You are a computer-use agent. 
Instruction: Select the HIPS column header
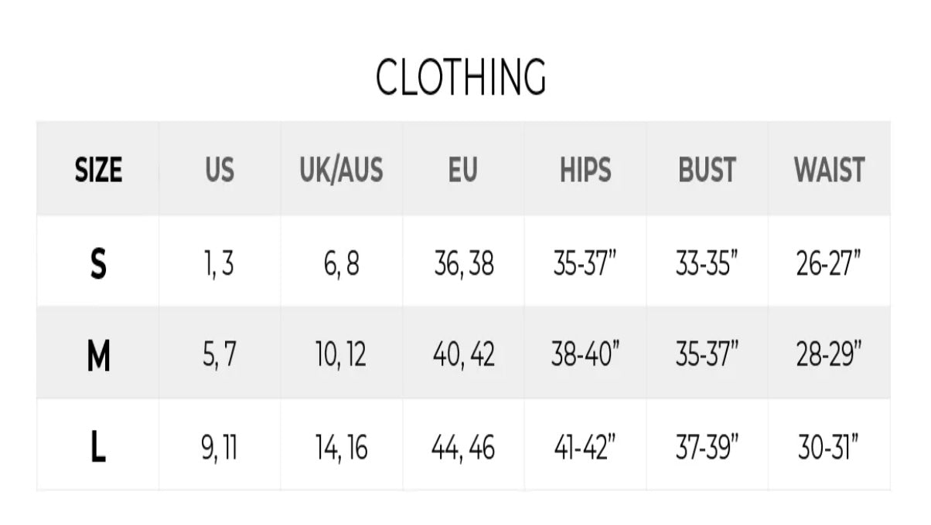click(x=585, y=170)
